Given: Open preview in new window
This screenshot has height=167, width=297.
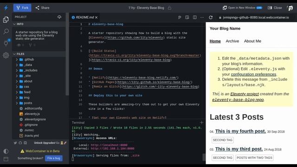Looking at the screenshot, I should pyautogui.click(x=242, y=8).
